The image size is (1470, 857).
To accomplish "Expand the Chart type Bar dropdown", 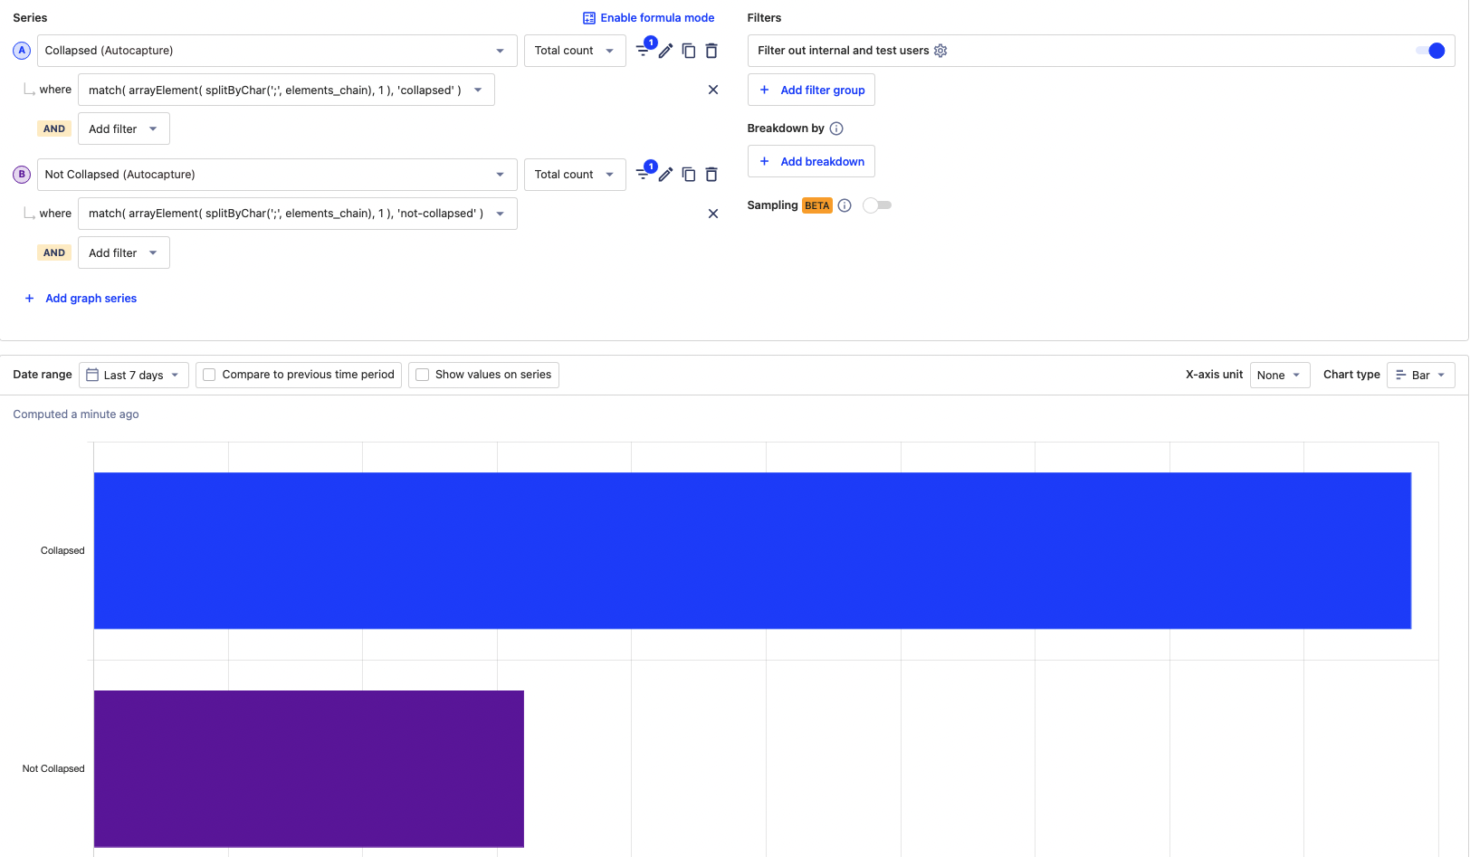I will [1420, 375].
